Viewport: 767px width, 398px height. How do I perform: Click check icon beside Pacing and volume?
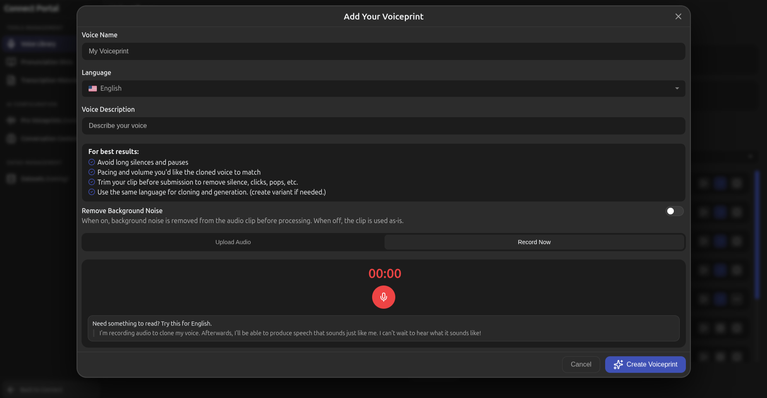(92, 172)
